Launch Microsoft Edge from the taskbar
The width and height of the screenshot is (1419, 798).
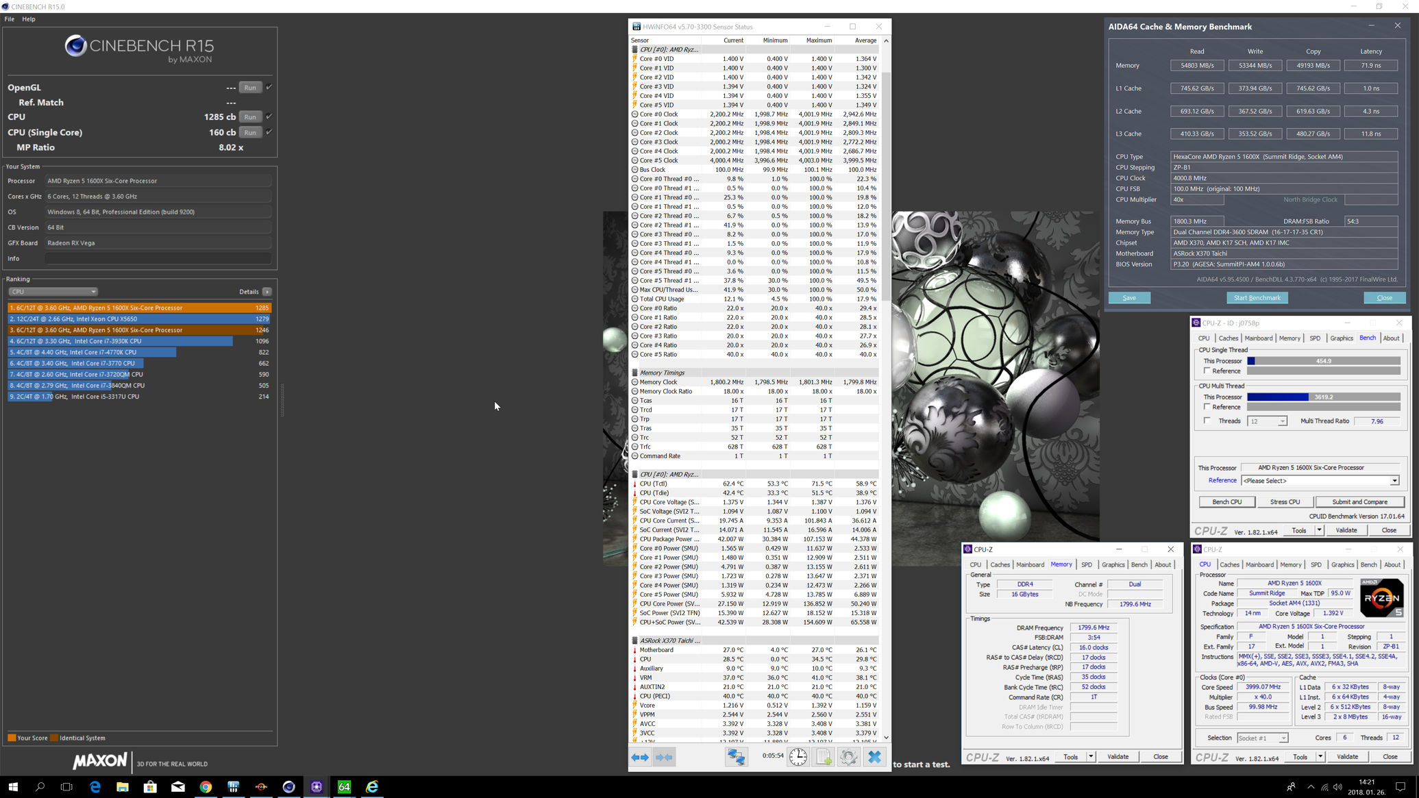[x=95, y=787]
